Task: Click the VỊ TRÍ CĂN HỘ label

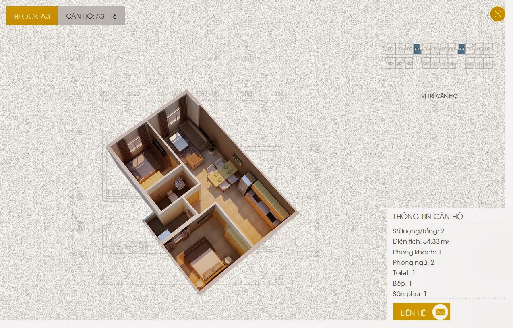Action: (439, 96)
